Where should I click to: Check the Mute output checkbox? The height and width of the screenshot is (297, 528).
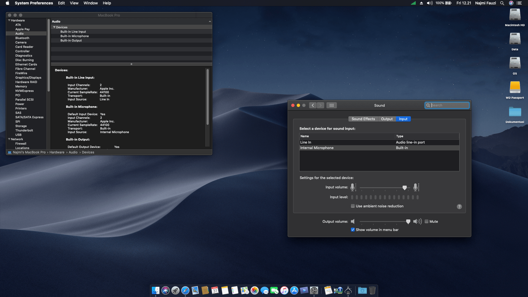pyautogui.click(x=427, y=221)
